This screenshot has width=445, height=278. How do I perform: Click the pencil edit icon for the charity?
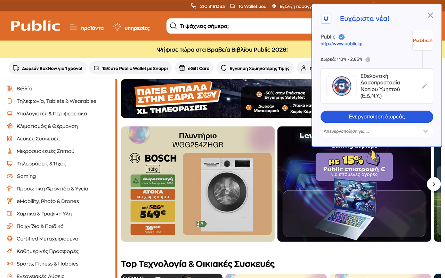coord(424,86)
